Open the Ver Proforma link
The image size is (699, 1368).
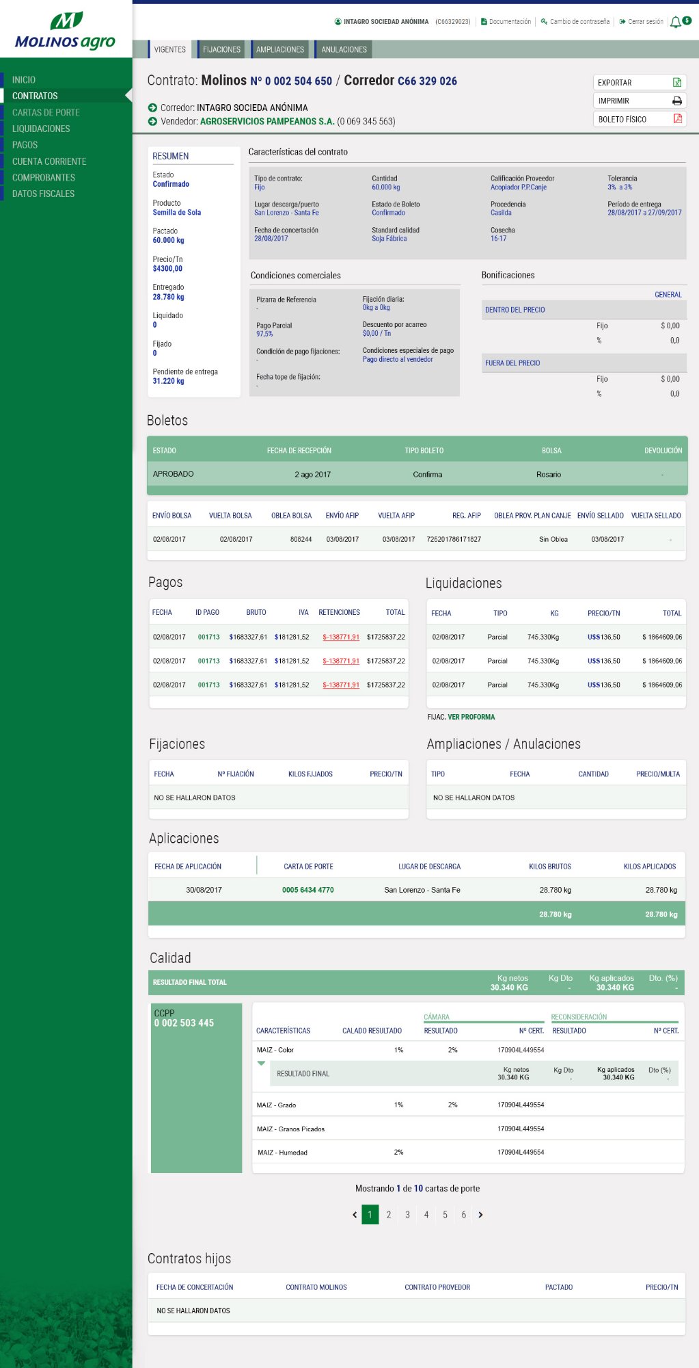(x=471, y=717)
